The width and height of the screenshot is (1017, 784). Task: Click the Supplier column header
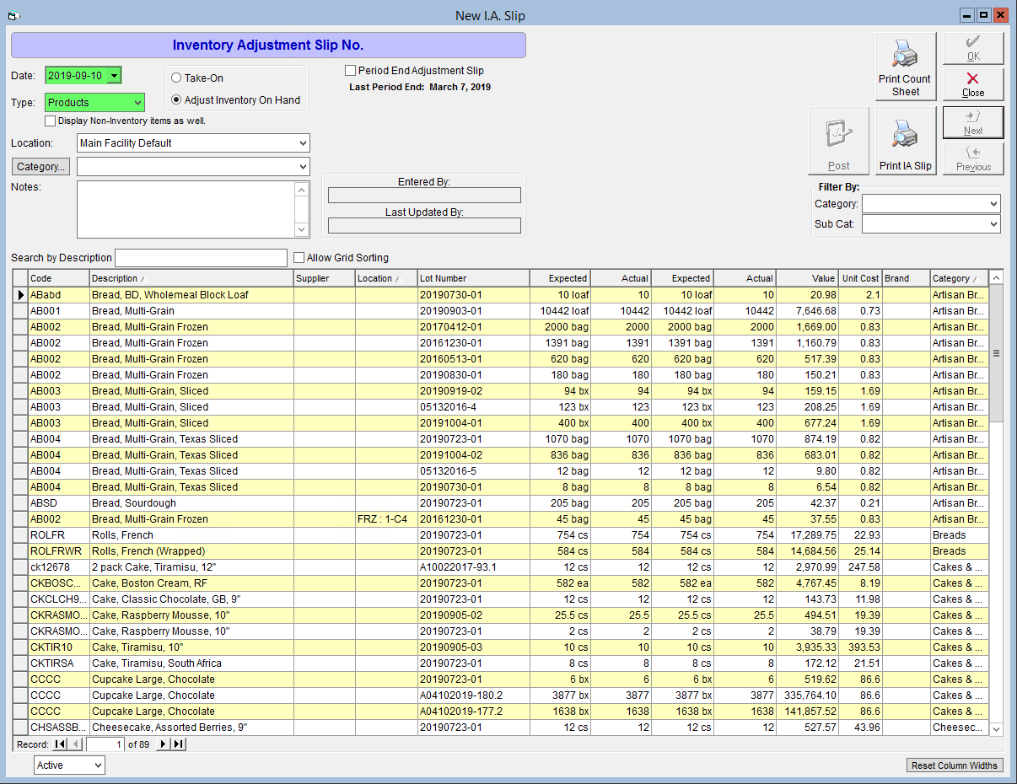click(325, 278)
